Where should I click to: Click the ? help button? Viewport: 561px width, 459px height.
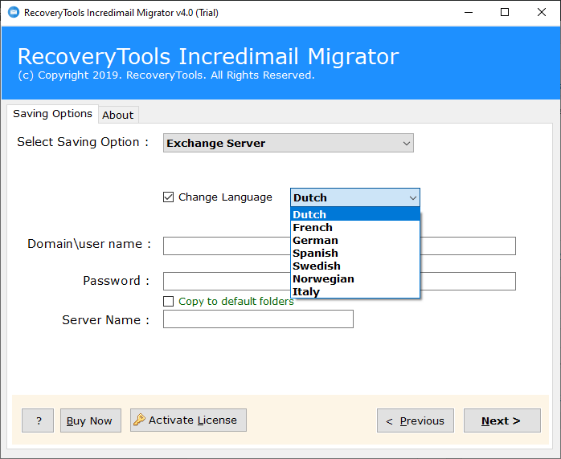click(x=38, y=420)
